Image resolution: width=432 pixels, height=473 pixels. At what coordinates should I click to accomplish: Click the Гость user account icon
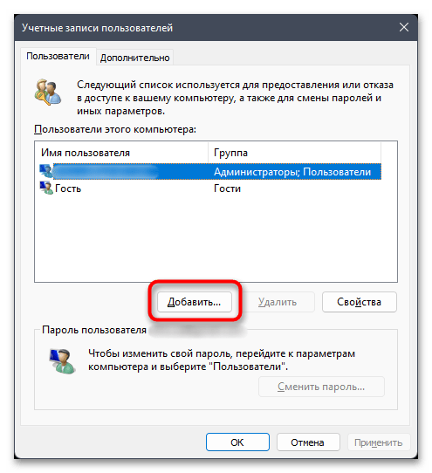click(x=46, y=188)
